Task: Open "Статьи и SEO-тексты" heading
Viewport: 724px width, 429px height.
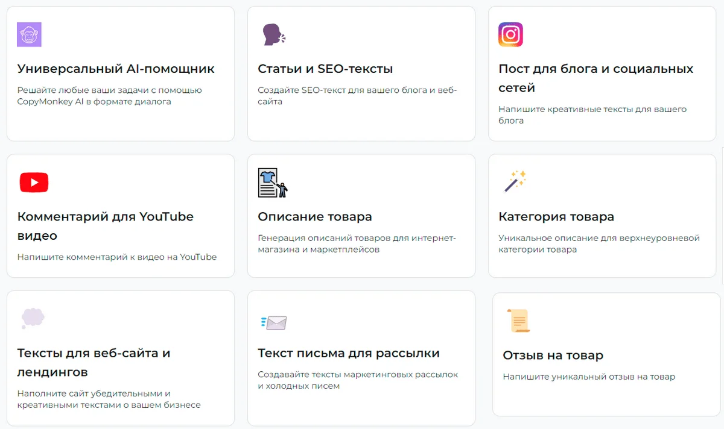Action: (325, 69)
